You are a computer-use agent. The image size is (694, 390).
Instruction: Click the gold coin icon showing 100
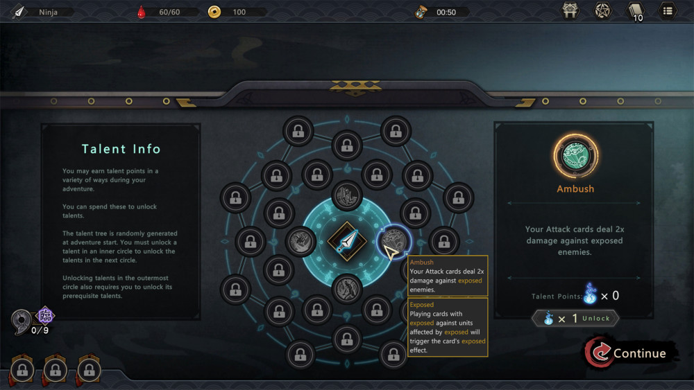click(x=214, y=12)
